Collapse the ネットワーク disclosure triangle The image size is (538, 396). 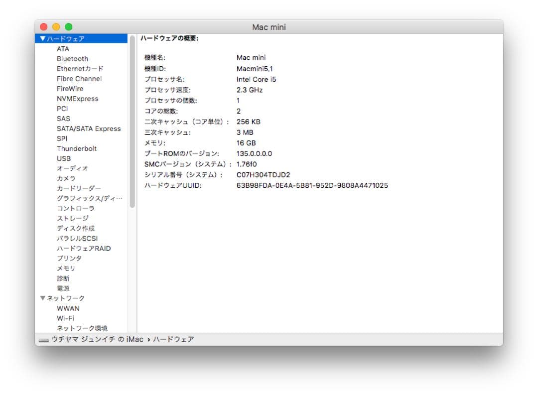pos(42,298)
